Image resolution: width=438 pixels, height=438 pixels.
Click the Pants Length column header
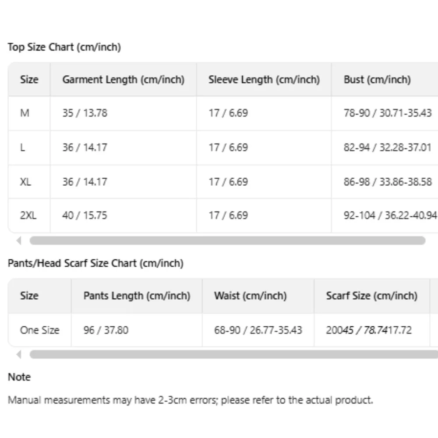pyautogui.click(x=137, y=296)
